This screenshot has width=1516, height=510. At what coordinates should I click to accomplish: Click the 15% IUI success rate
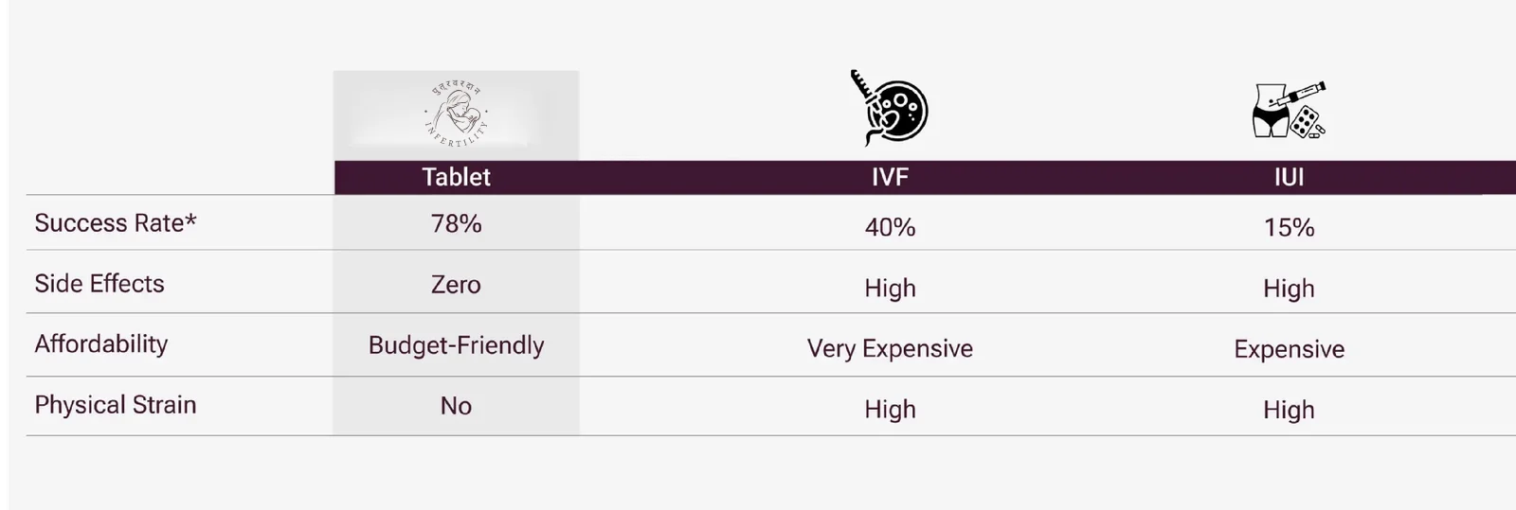[1289, 228]
